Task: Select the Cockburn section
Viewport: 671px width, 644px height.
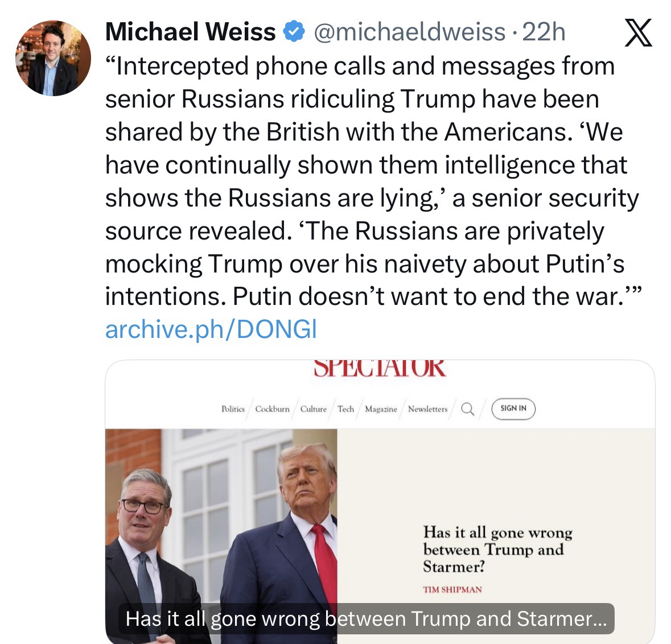Action: (x=272, y=409)
